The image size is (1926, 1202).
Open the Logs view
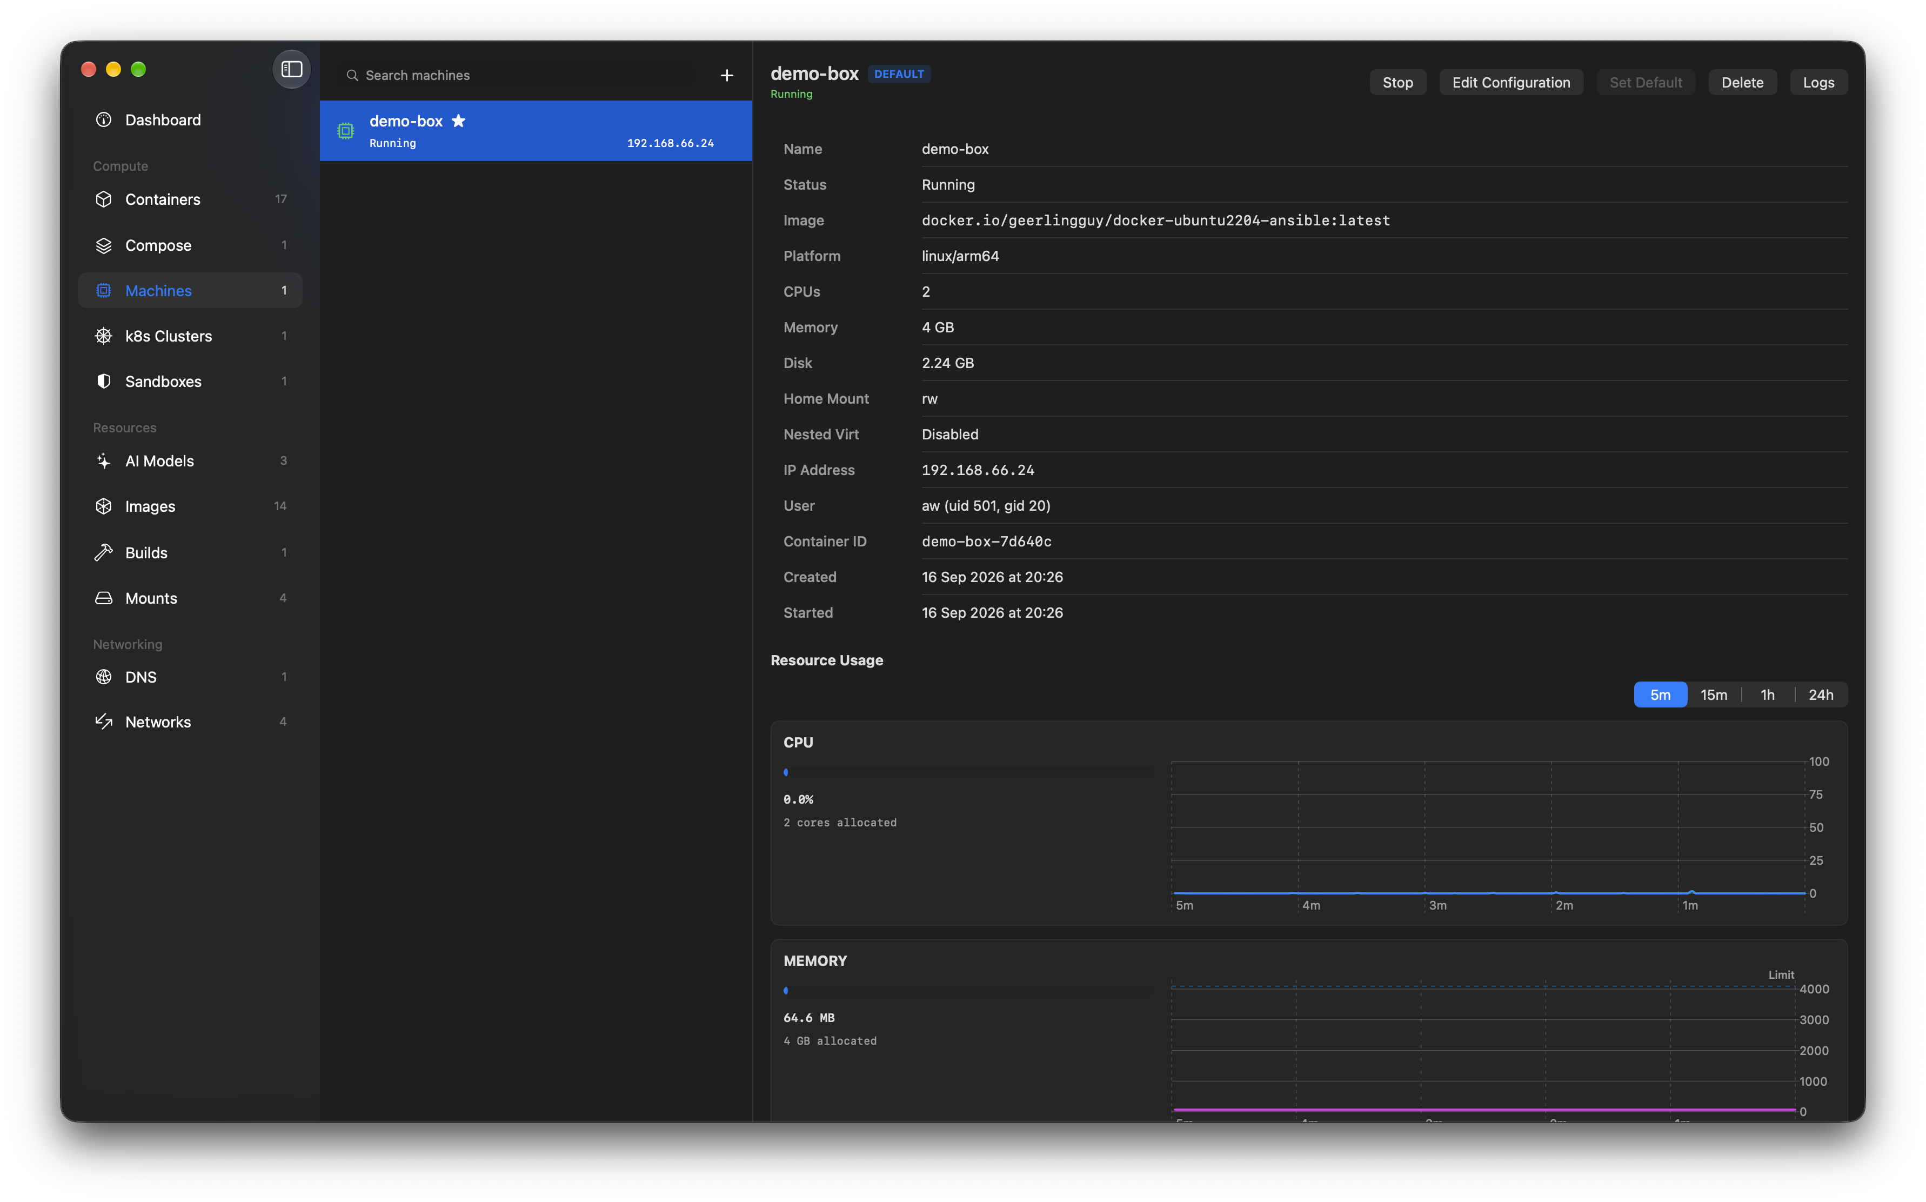pyautogui.click(x=1818, y=83)
